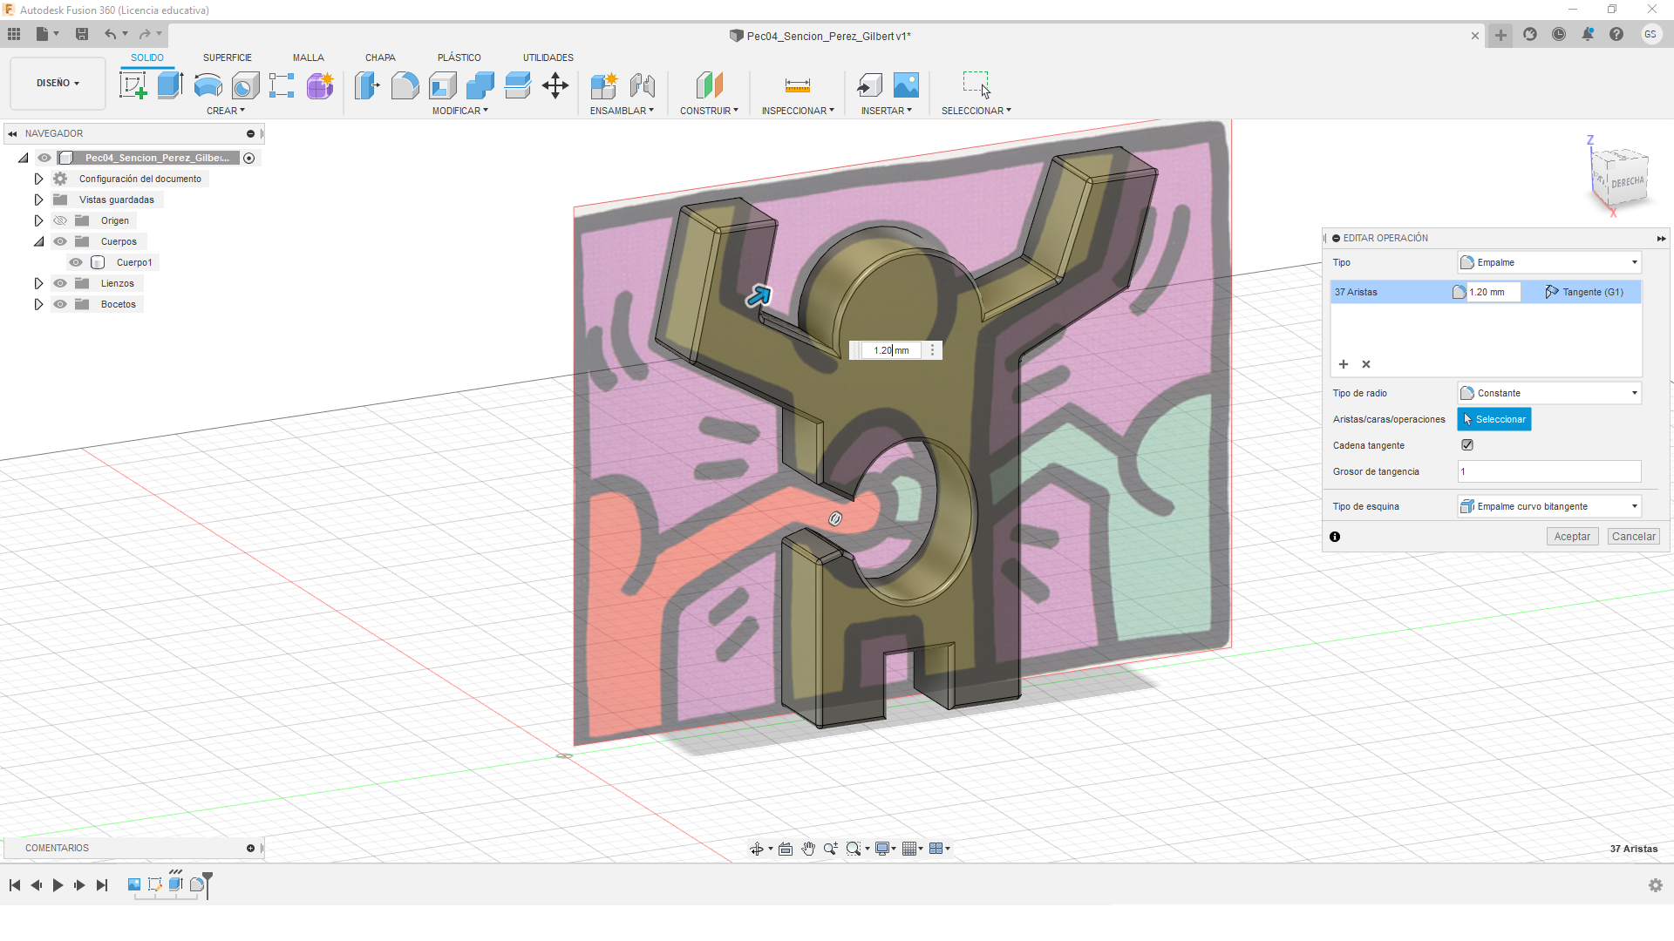The width and height of the screenshot is (1674, 941).
Task: Expand the Bocetos tree folder
Action: pos(38,304)
